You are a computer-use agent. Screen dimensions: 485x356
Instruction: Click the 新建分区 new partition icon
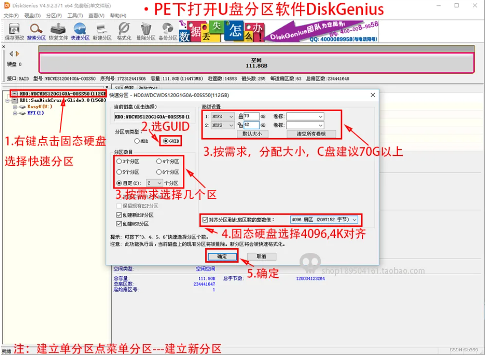coord(102,32)
